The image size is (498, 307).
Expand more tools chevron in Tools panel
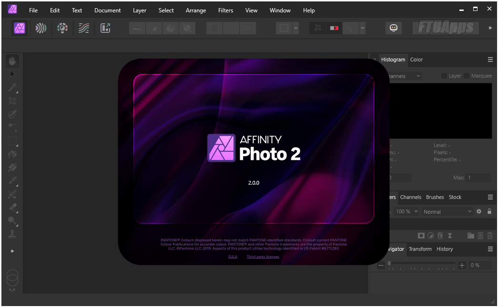coord(12,251)
